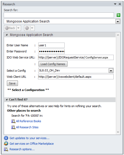This screenshot has height=155, width=124.
Task: Click the Research pane title text
Action: pyautogui.click(x=9, y=4)
